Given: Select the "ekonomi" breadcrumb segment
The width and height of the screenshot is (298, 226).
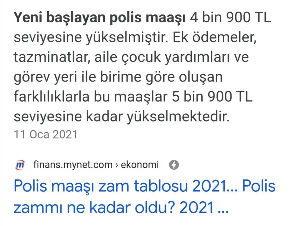Looking at the screenshot, I should (140, 165).
